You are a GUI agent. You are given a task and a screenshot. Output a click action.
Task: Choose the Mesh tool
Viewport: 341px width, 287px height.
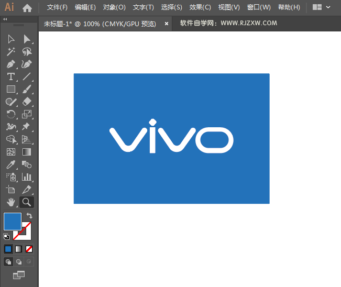coord(11,152)
